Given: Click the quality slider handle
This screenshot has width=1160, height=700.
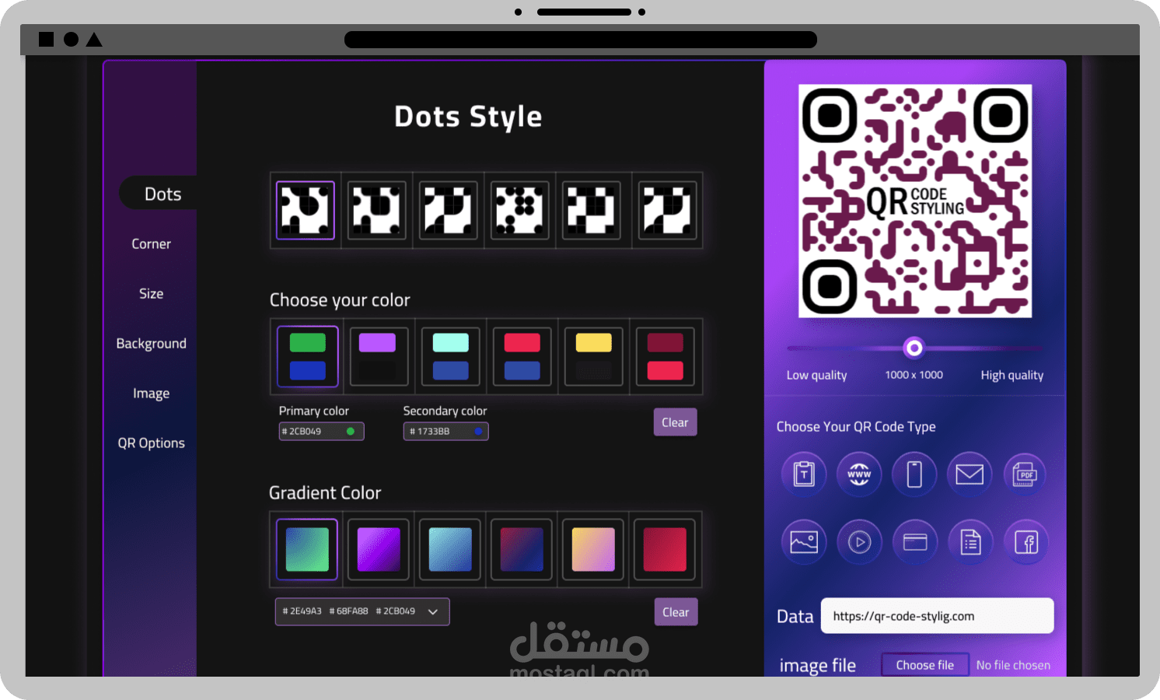Looking at the screenshot, I should pos(914,348).
